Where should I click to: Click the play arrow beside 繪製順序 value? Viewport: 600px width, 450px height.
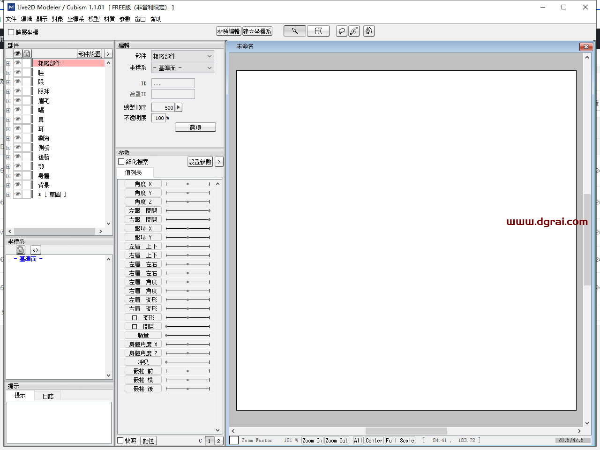179,107
